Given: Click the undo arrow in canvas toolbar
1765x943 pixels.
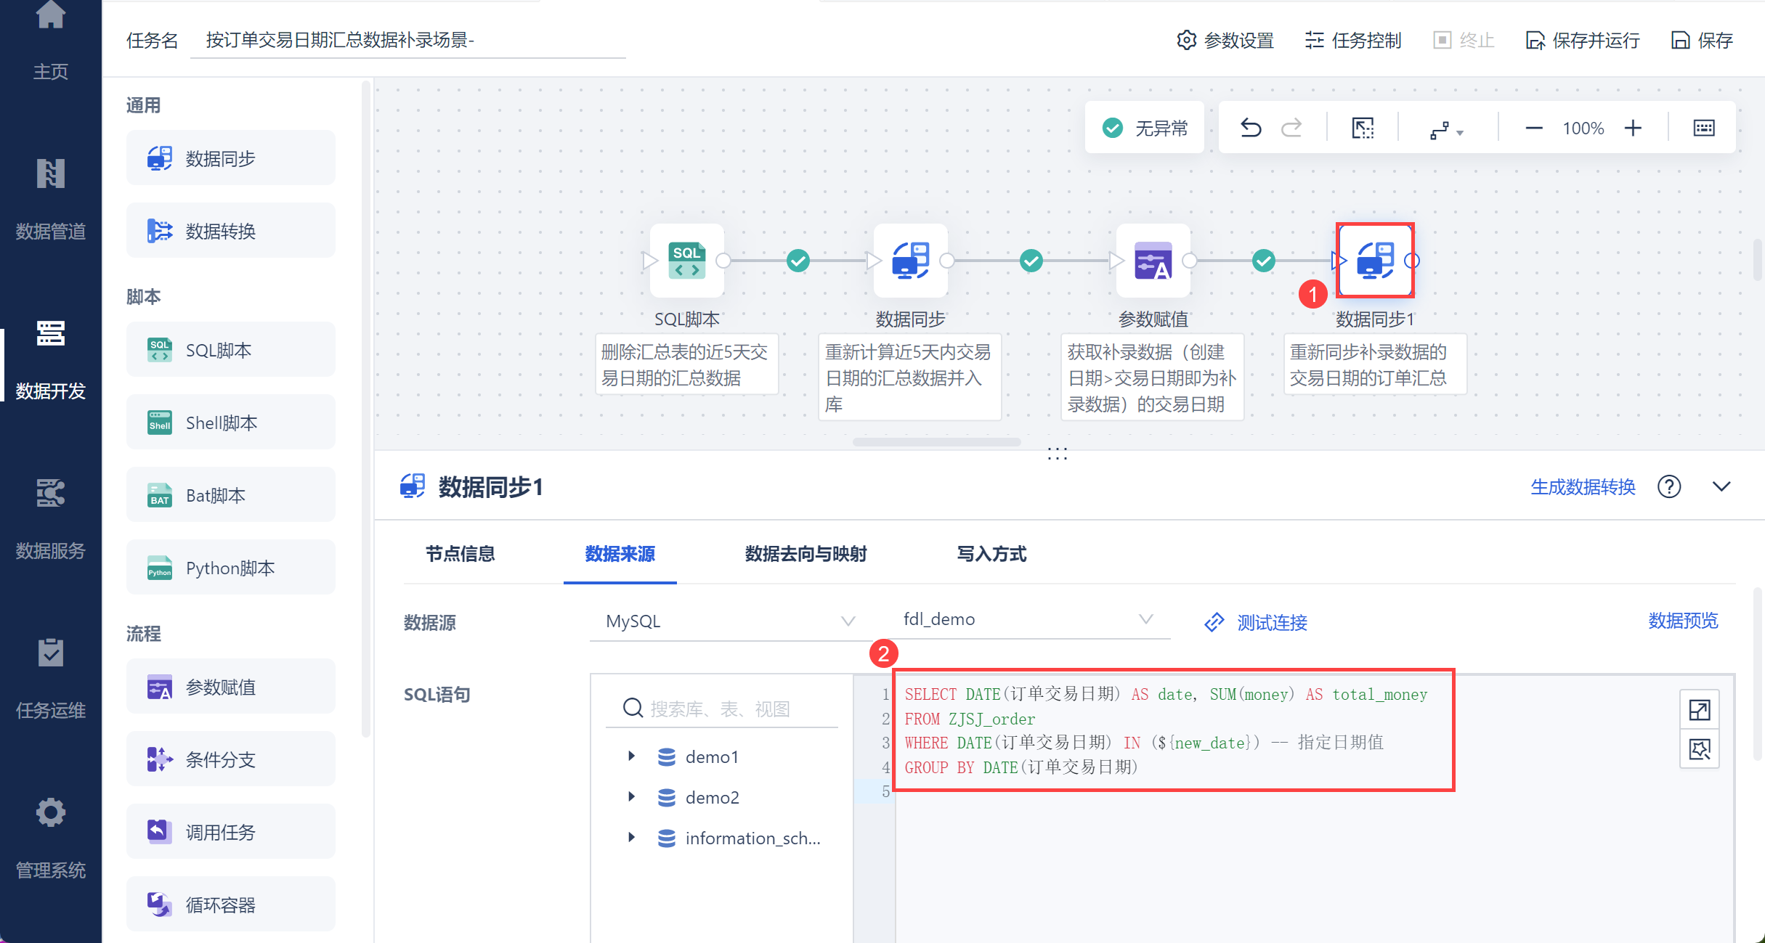Looking at the screenshot, I should click(x=1250, y=128).
